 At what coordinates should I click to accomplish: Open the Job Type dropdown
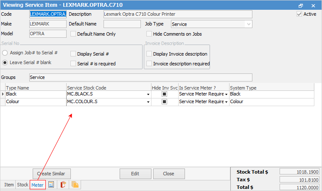[249, 24]
